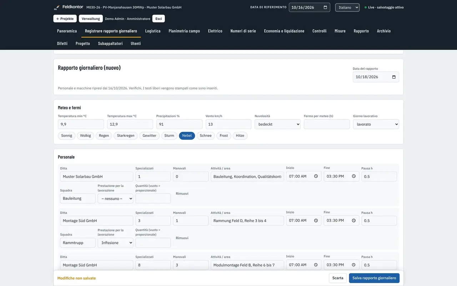This screenshot has width=457, height=286.
Task: Enable the Frost weather chip
Action: tap(224, 136)
